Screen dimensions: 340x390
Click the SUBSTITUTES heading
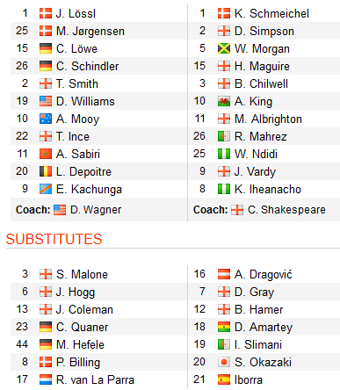(x=54, y=239)
